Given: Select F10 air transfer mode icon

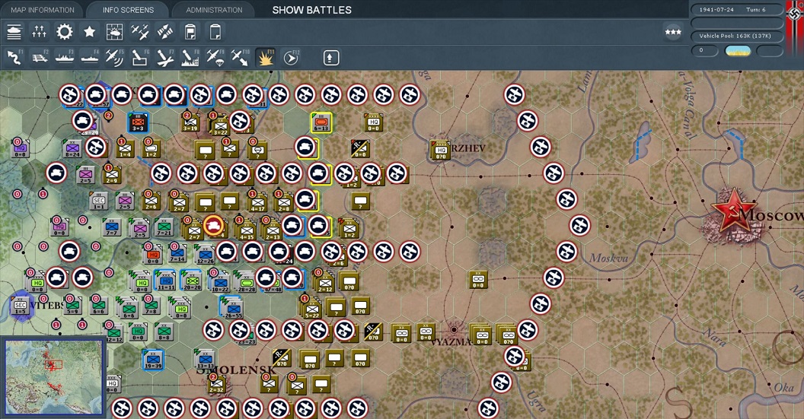Looking at the screenshot, I should coord(240,58).
